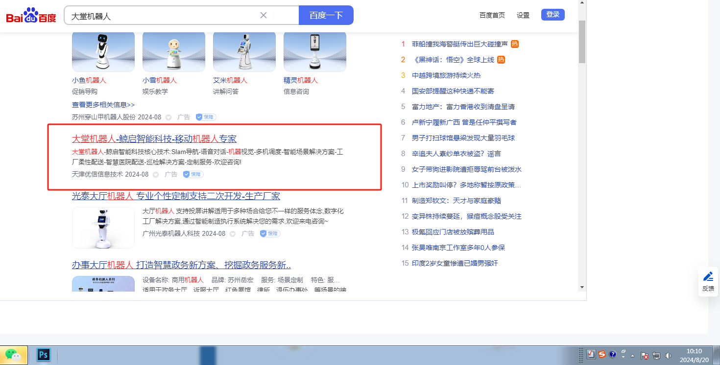Viewport: 720px width, 365px height.
Task: Click the page scrollbar up arrow
Action: [582, 3]
